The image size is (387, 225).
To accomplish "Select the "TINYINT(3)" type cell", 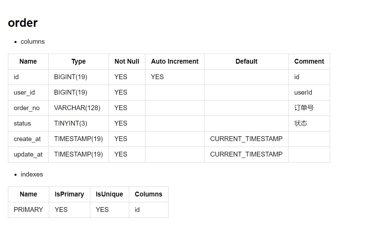I will [x=71, y=124].
